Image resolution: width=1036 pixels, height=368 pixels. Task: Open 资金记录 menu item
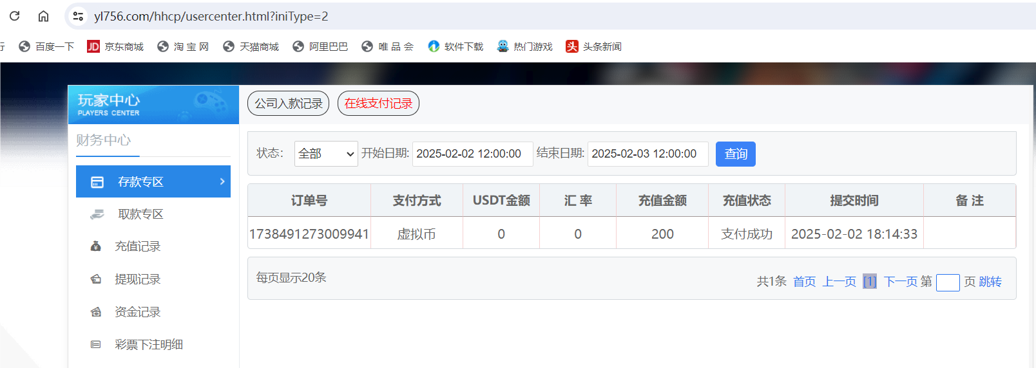pyautogui.click(x=153, y=312)
